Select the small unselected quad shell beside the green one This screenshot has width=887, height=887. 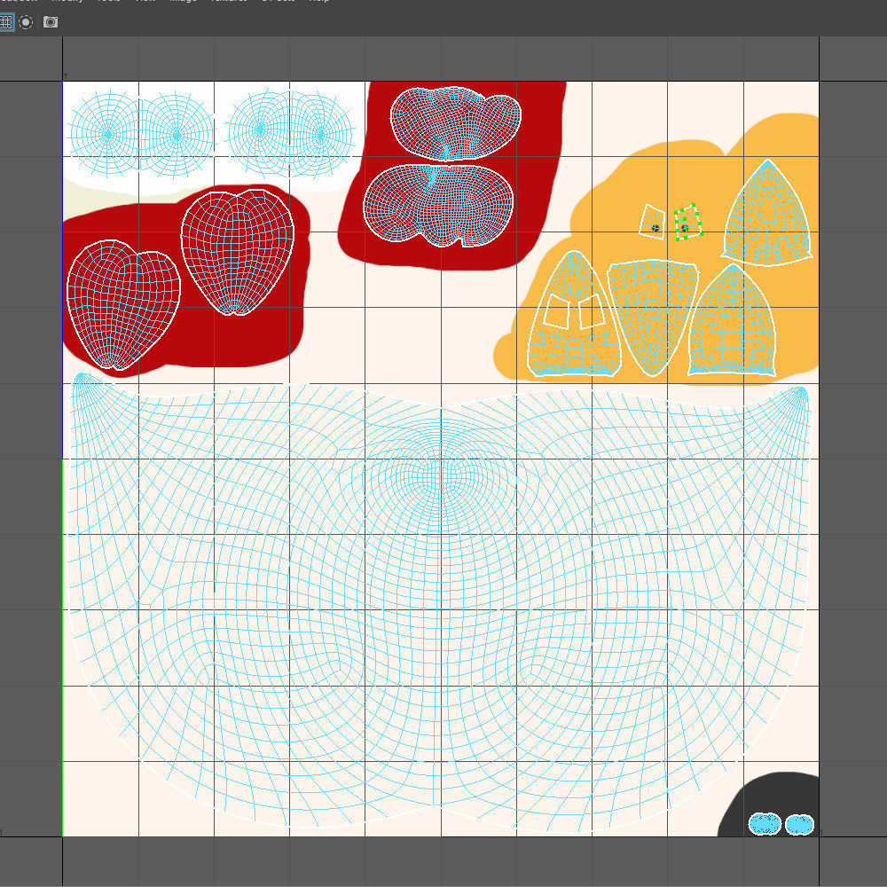652,222
